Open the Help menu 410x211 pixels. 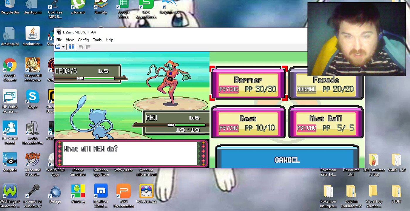pyautogui.click(x=109, y=40)
